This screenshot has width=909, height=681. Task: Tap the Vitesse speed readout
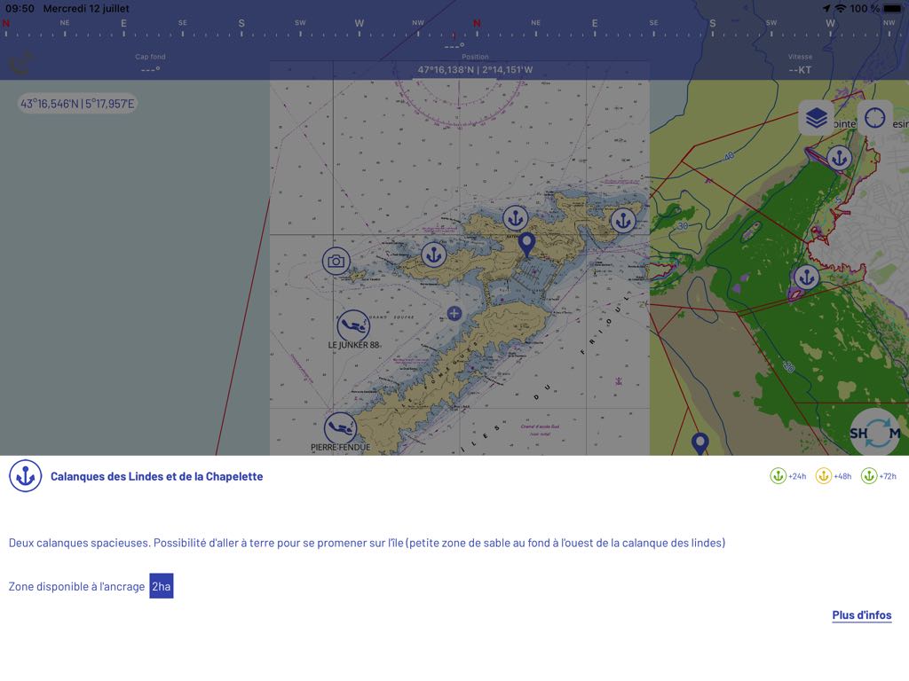[799, 64]
